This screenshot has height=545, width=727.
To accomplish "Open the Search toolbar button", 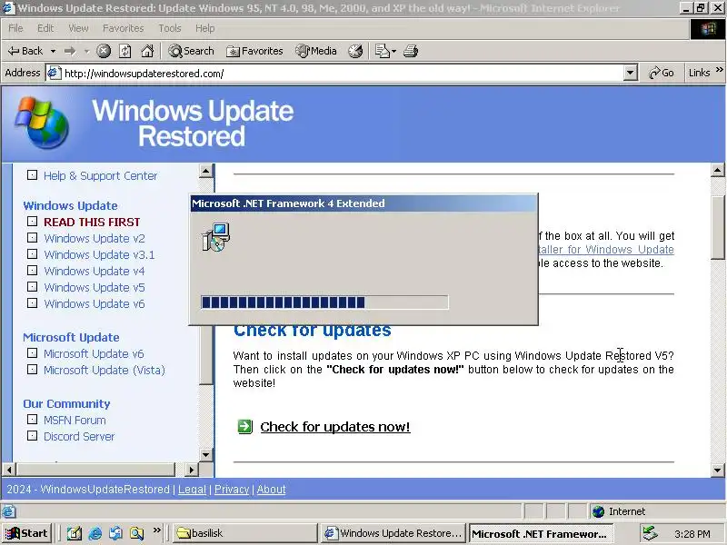I will click(x=191, y=51).
